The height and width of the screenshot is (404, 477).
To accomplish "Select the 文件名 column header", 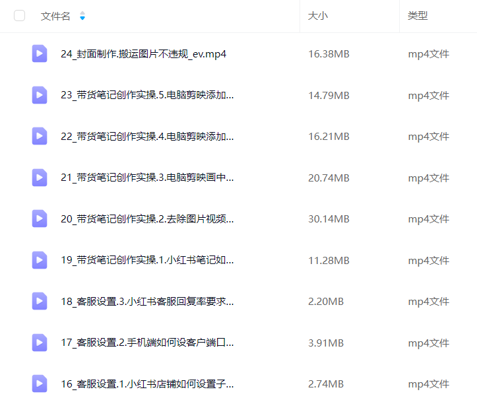I will 55,16.
